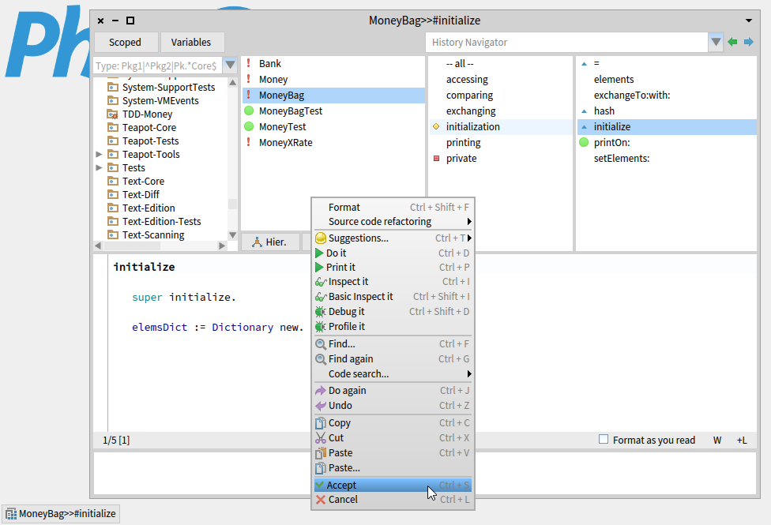
Task: Click the red exclamation icon beside Money
Action: pyautogui.click(x=248, y=79)
